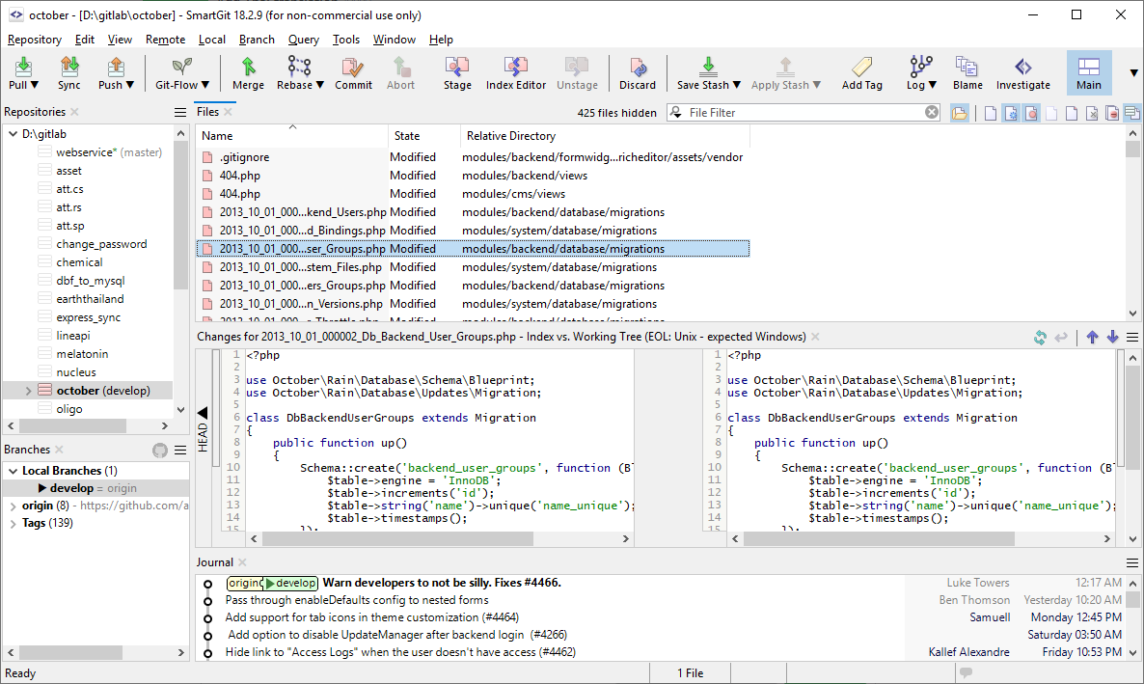Open the Window menu

(x=394, y=40)
